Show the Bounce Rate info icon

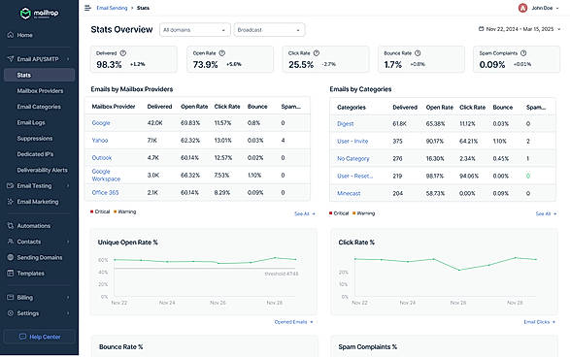coord(418,53)
